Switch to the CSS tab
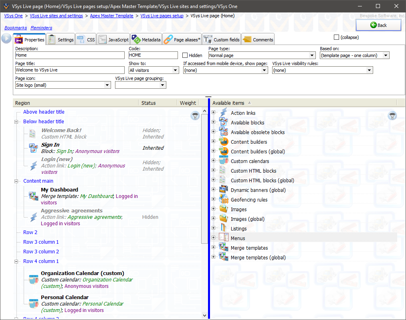Screen dimensions: 406x320 click(x=86, y=40)
